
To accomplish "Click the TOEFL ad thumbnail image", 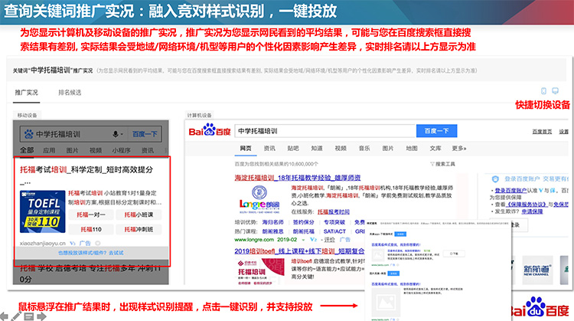I will pos(44,210).
